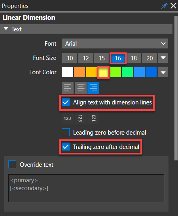The height and width of the screenshot is (216, 178).
Task: Click the override text input box
Action: [x=86, y=188]
